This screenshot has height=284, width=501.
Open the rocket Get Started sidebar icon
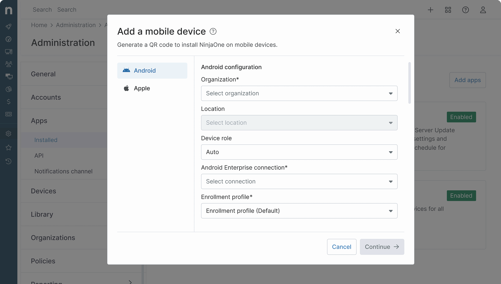tap(9, 27)
